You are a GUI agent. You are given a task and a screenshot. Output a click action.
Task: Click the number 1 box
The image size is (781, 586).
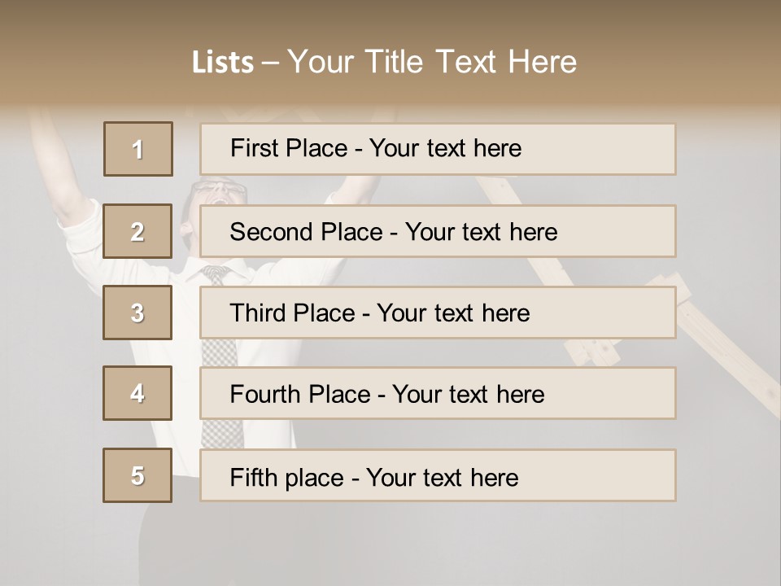(x=138, y=149)
